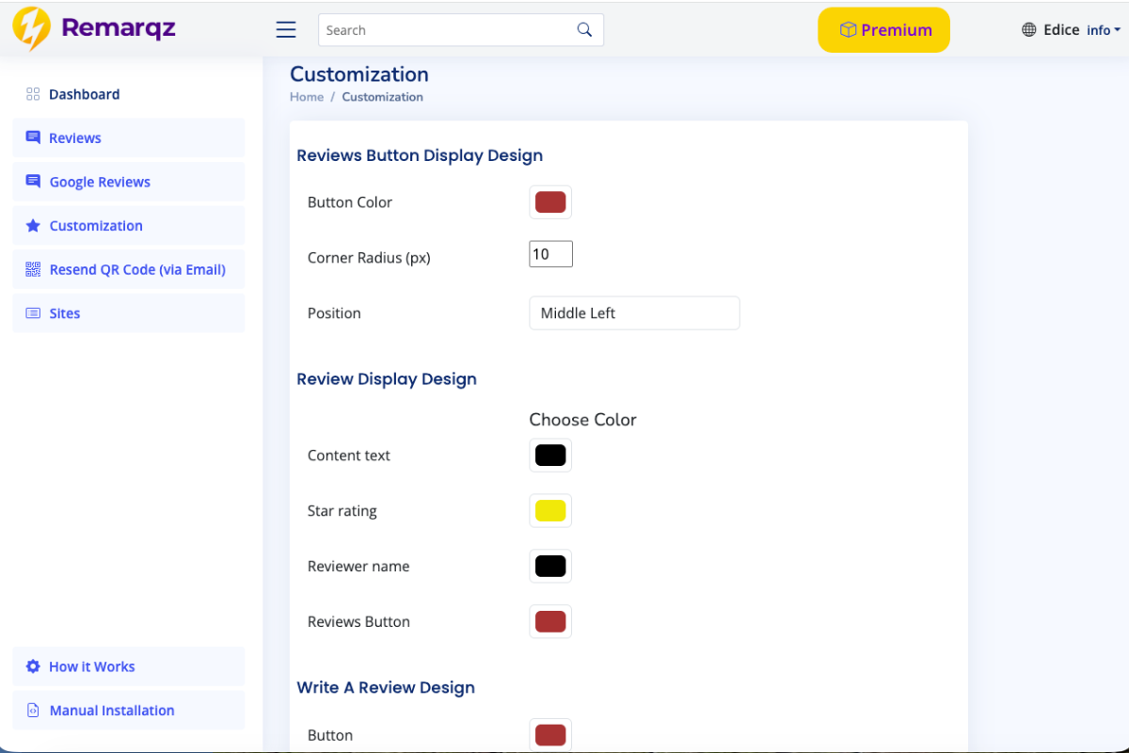Change the Star rating yellow color swatch
This screenshot has width=1129, height=753.
tap(550, 511)
